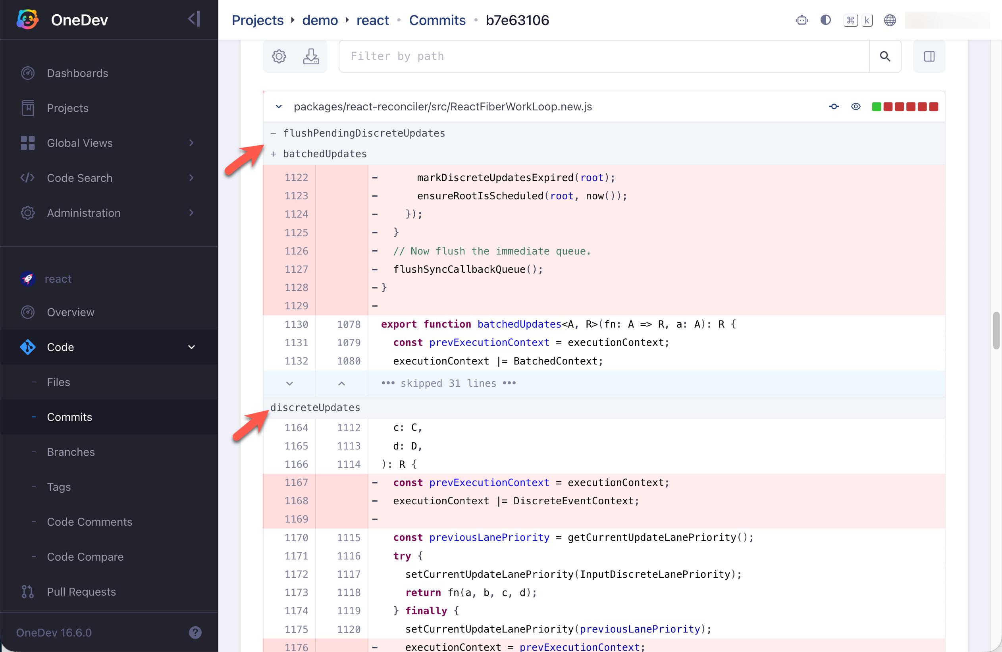Click old line number 1167
The height and width of the screenshot is (652, 1002).
click(x=296, y=482)
